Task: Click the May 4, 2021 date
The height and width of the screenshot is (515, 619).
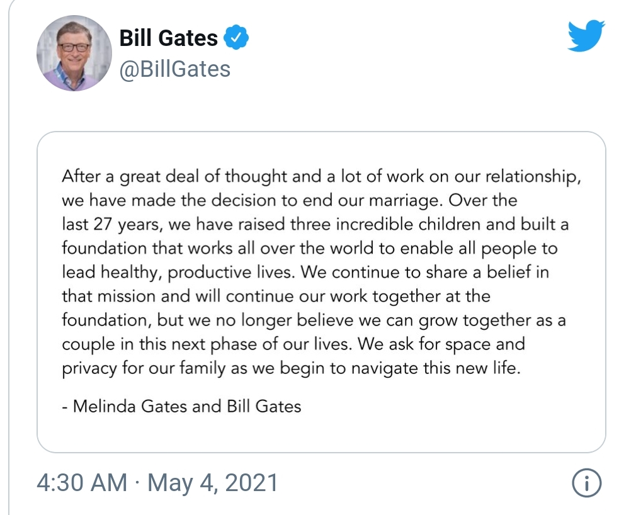Action: click(213, 484)
